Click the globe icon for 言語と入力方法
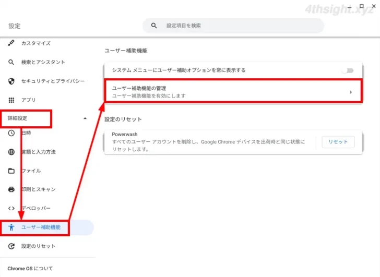 tap(11, 152)
